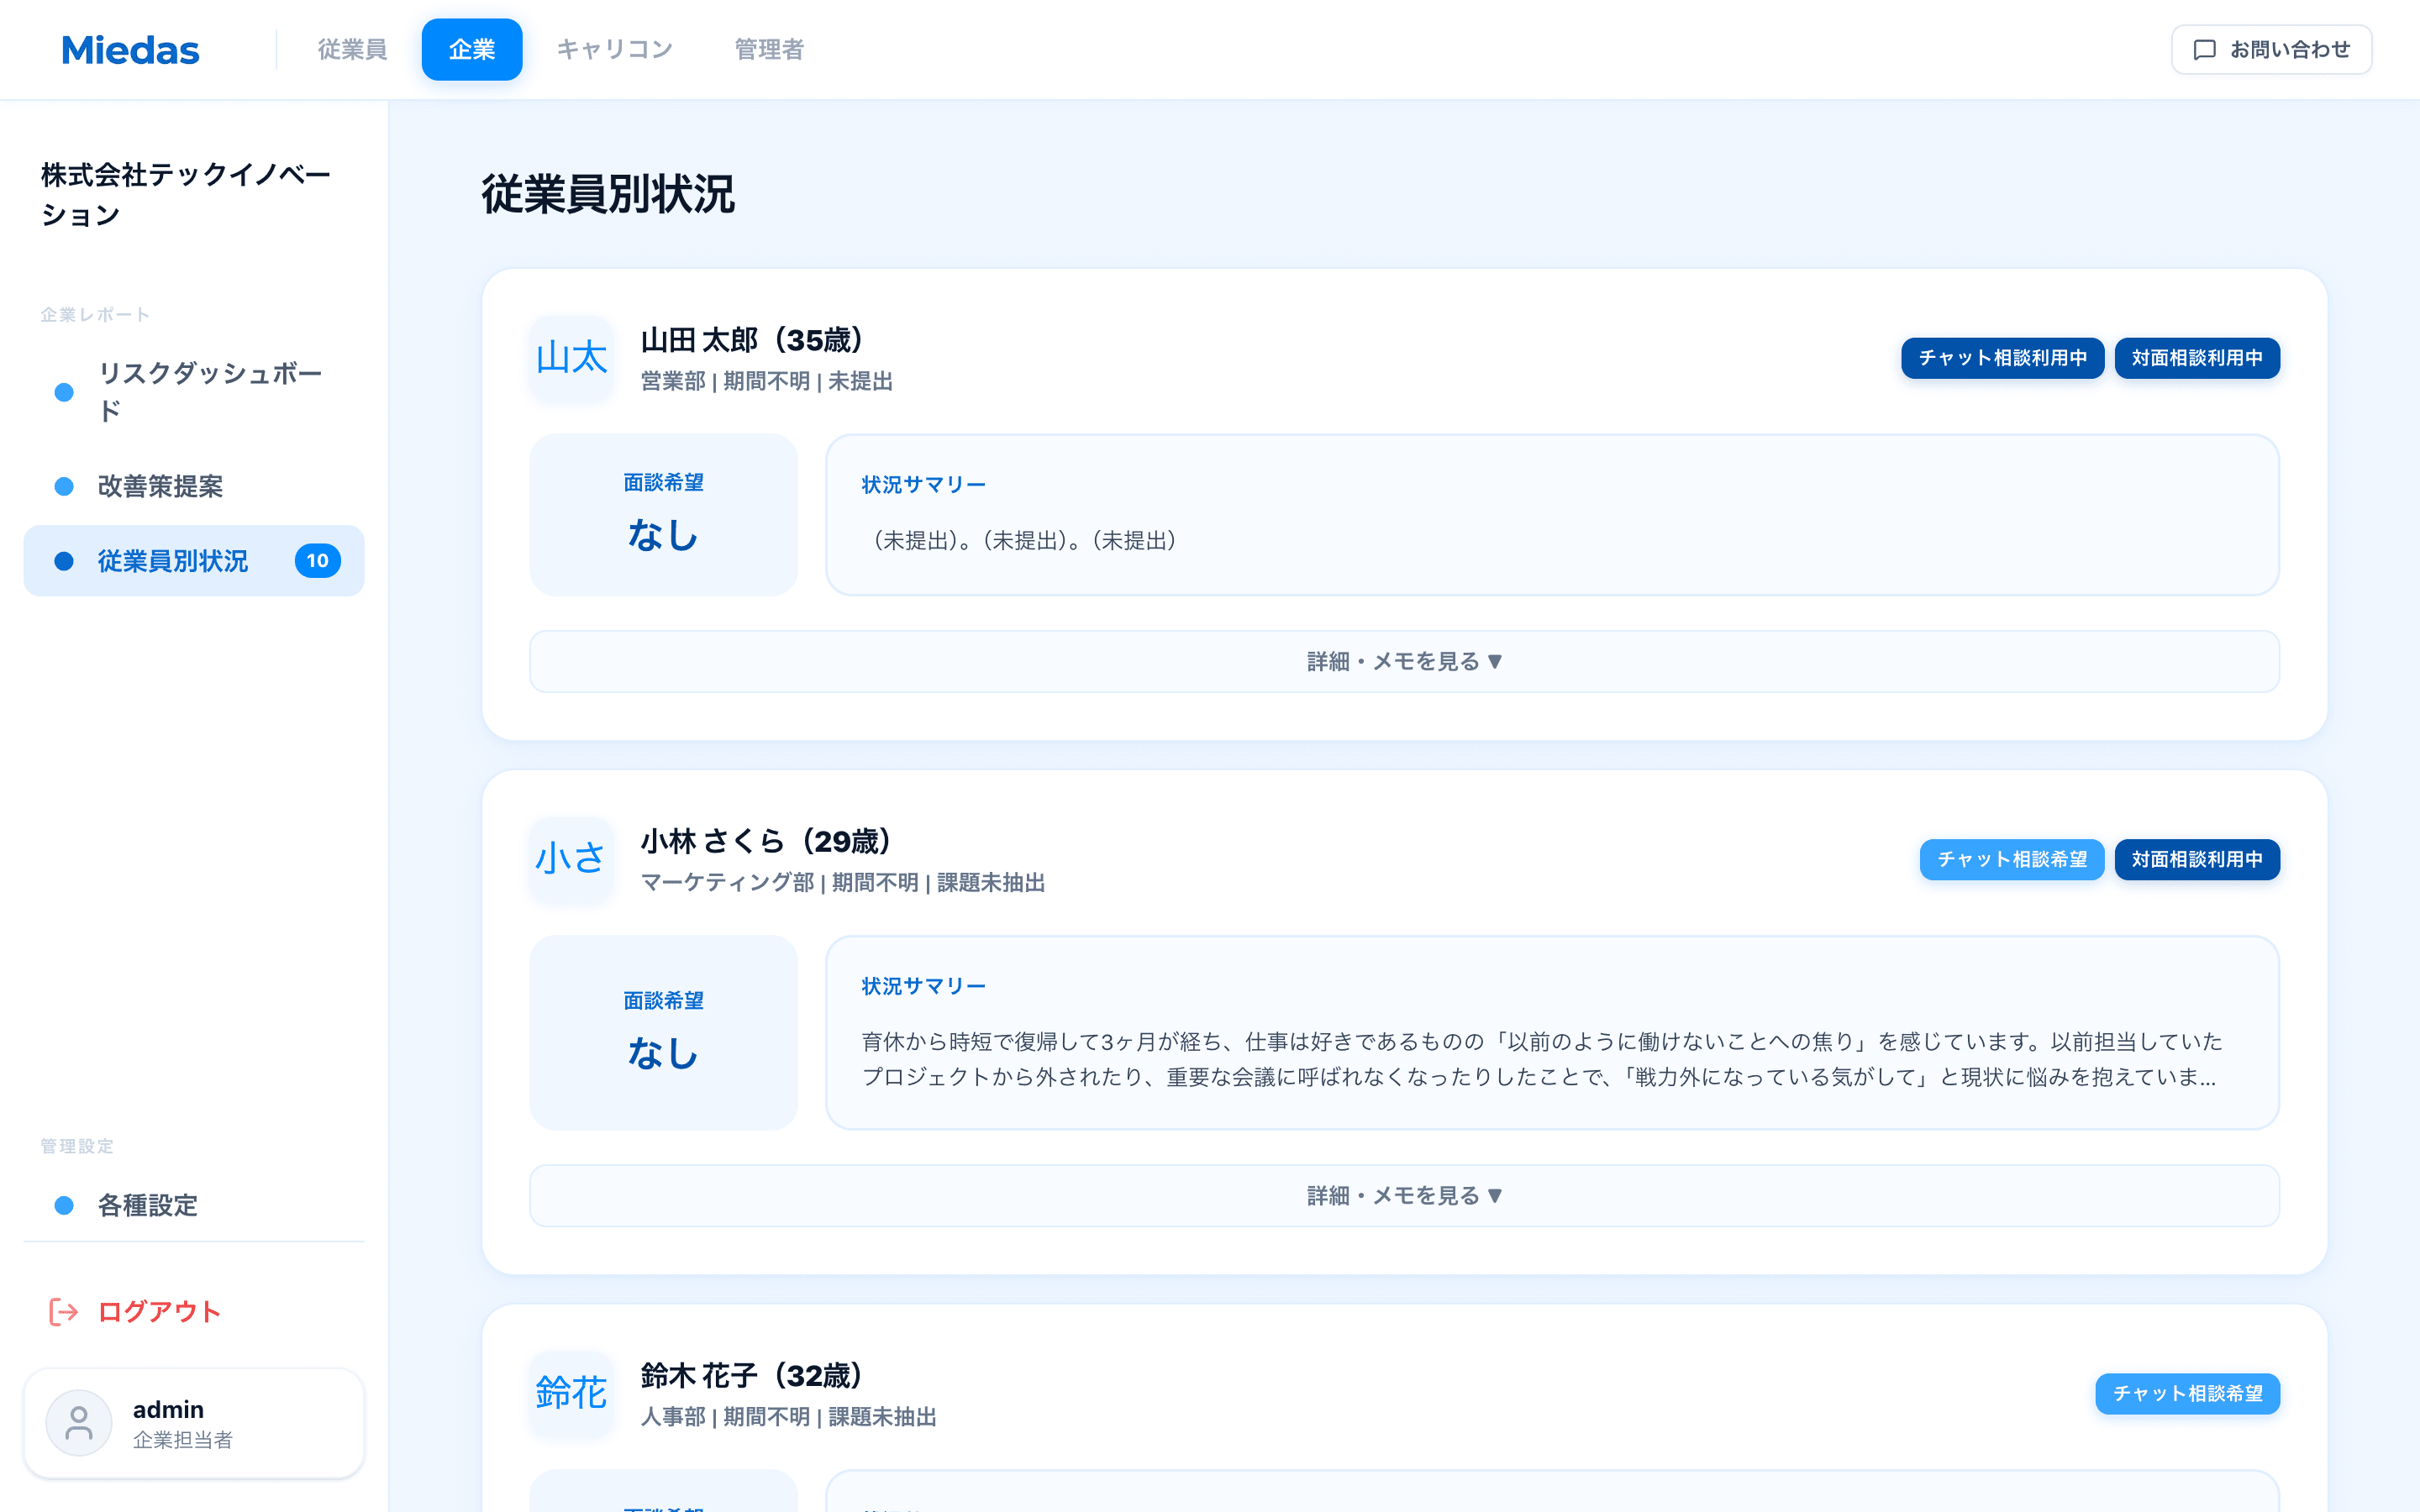Switch to the 従業員 tab

352,49
